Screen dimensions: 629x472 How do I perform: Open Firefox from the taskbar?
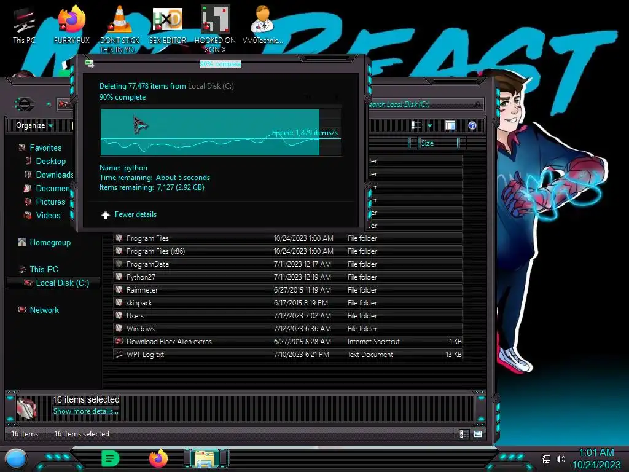(158, 458)
